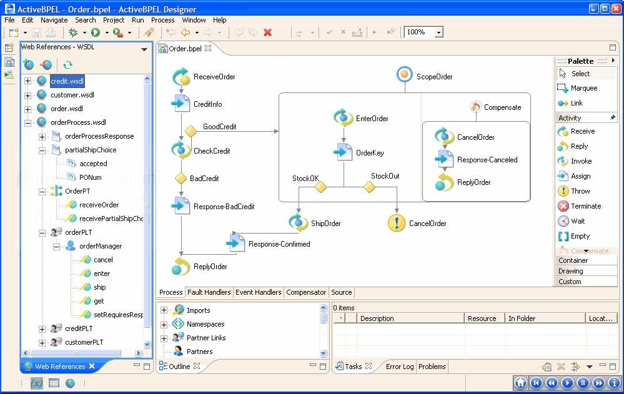Click the refresh icon in Web References
Screen dimensions: 624x394
click(x=67, y=64)
